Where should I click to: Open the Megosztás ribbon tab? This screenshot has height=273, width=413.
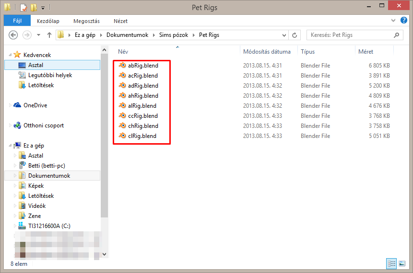coord(86,21)
